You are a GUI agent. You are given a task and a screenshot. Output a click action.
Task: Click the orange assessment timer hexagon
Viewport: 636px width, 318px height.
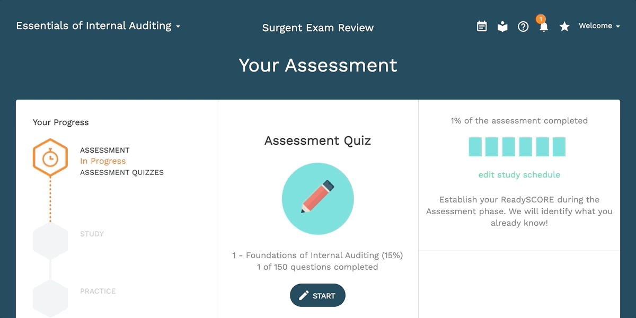(50, 157)
